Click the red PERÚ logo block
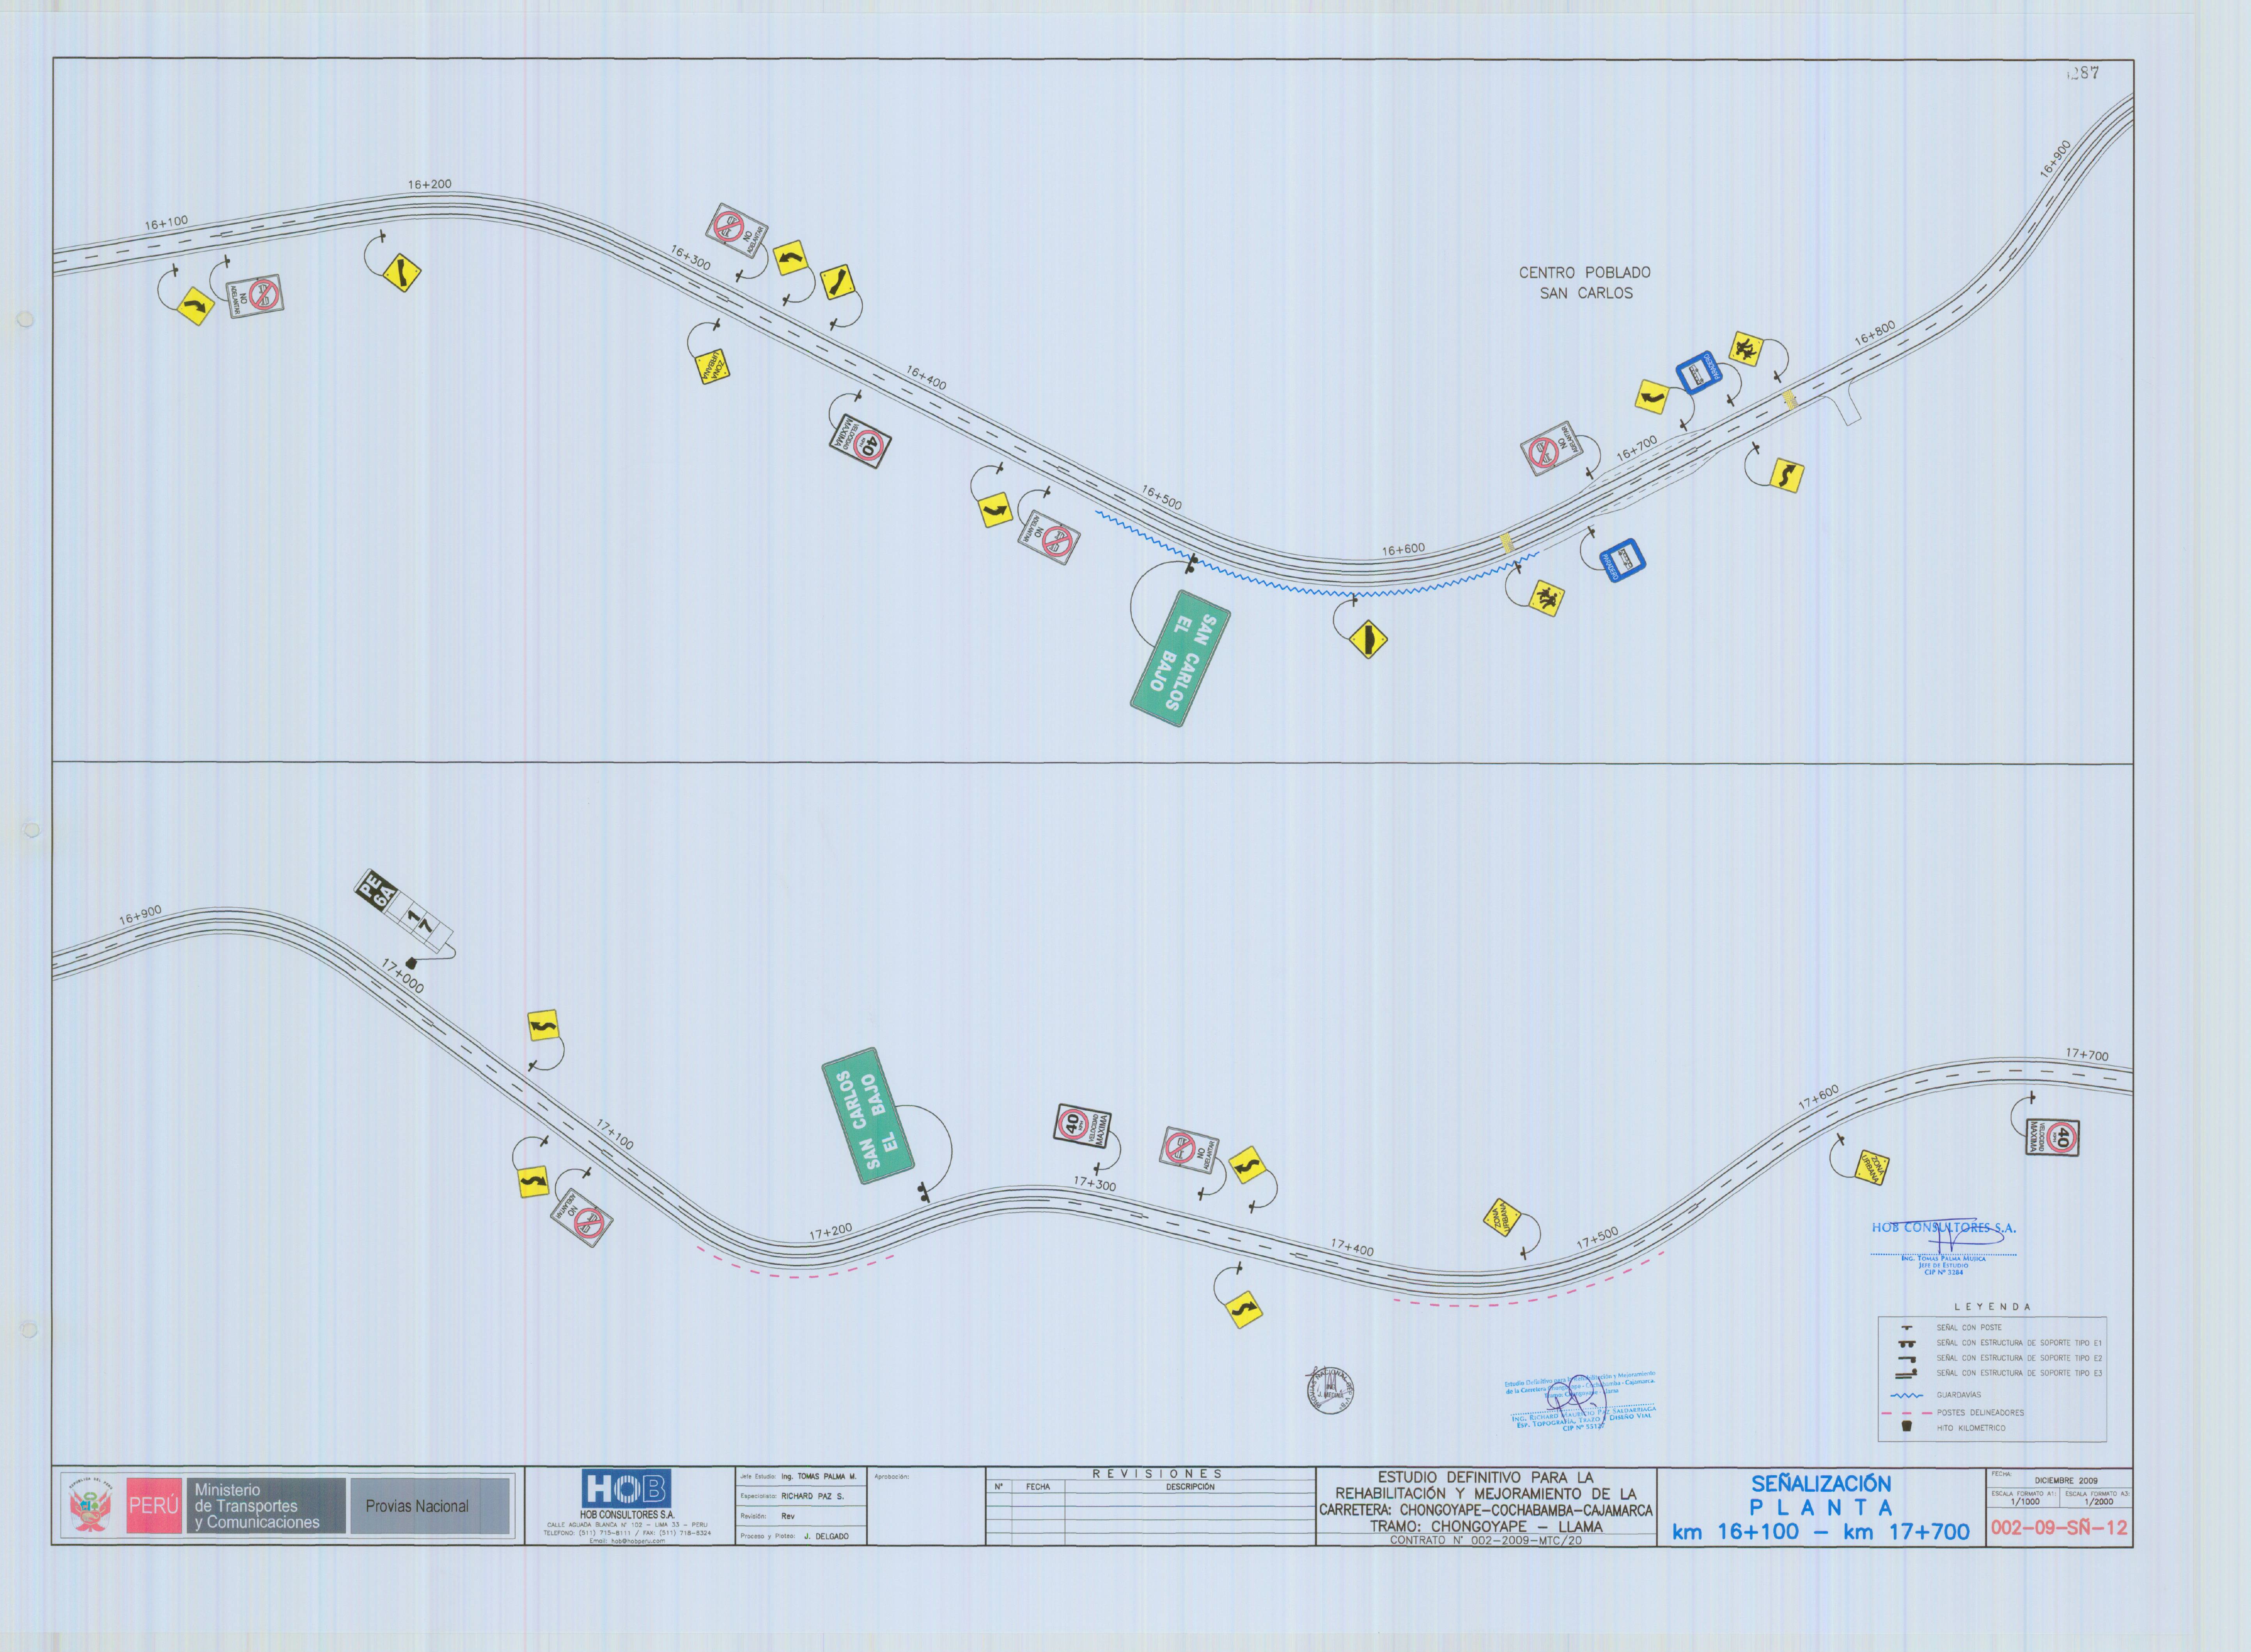2251x1652 pixels. [x=154, y=1506]
